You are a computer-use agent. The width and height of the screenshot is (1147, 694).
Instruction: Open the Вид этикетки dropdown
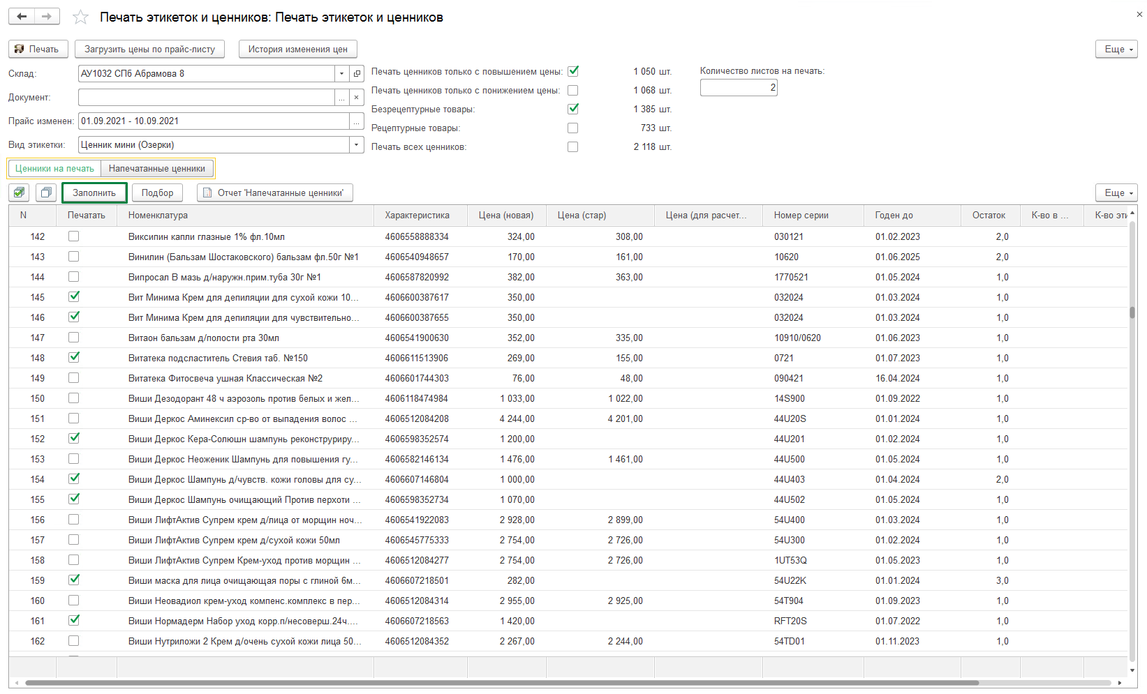tap(357, 145)
